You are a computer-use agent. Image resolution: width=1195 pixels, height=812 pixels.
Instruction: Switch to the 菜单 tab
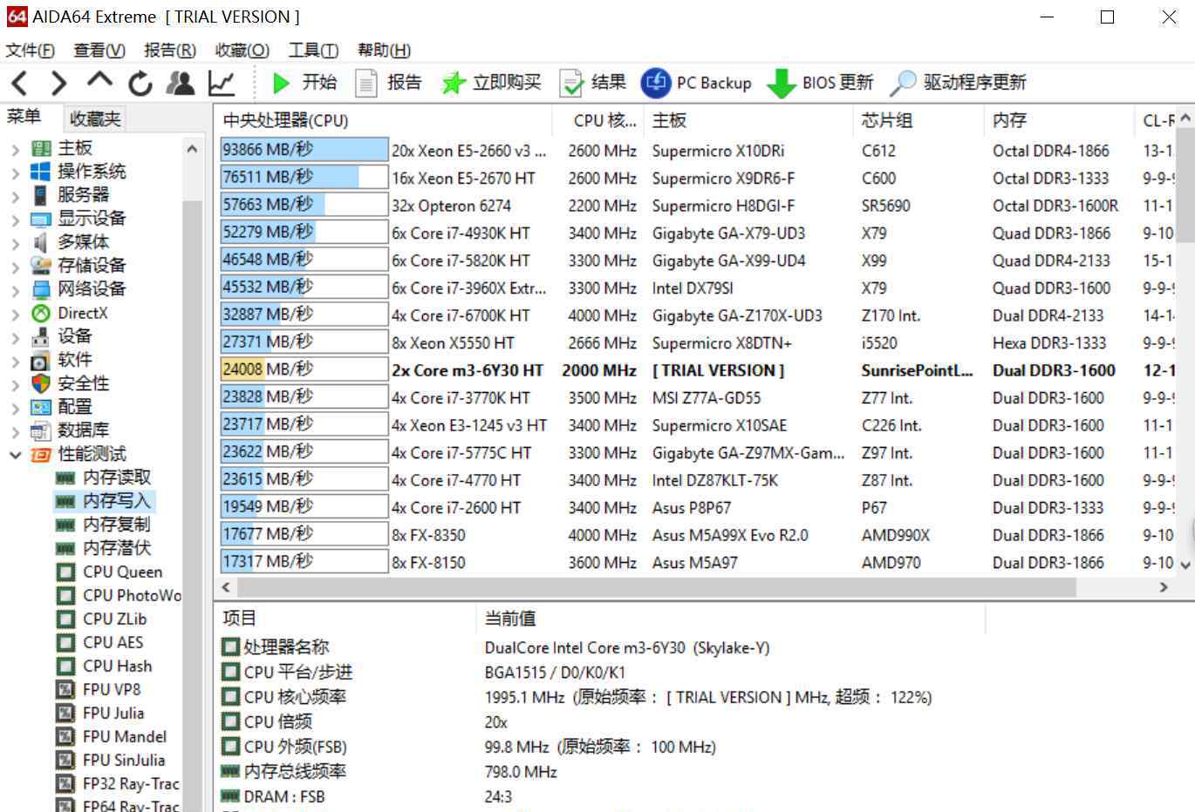(x=24, y=117)
